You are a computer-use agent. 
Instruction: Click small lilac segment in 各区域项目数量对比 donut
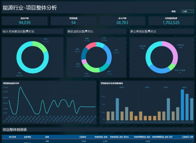(84, 62)
